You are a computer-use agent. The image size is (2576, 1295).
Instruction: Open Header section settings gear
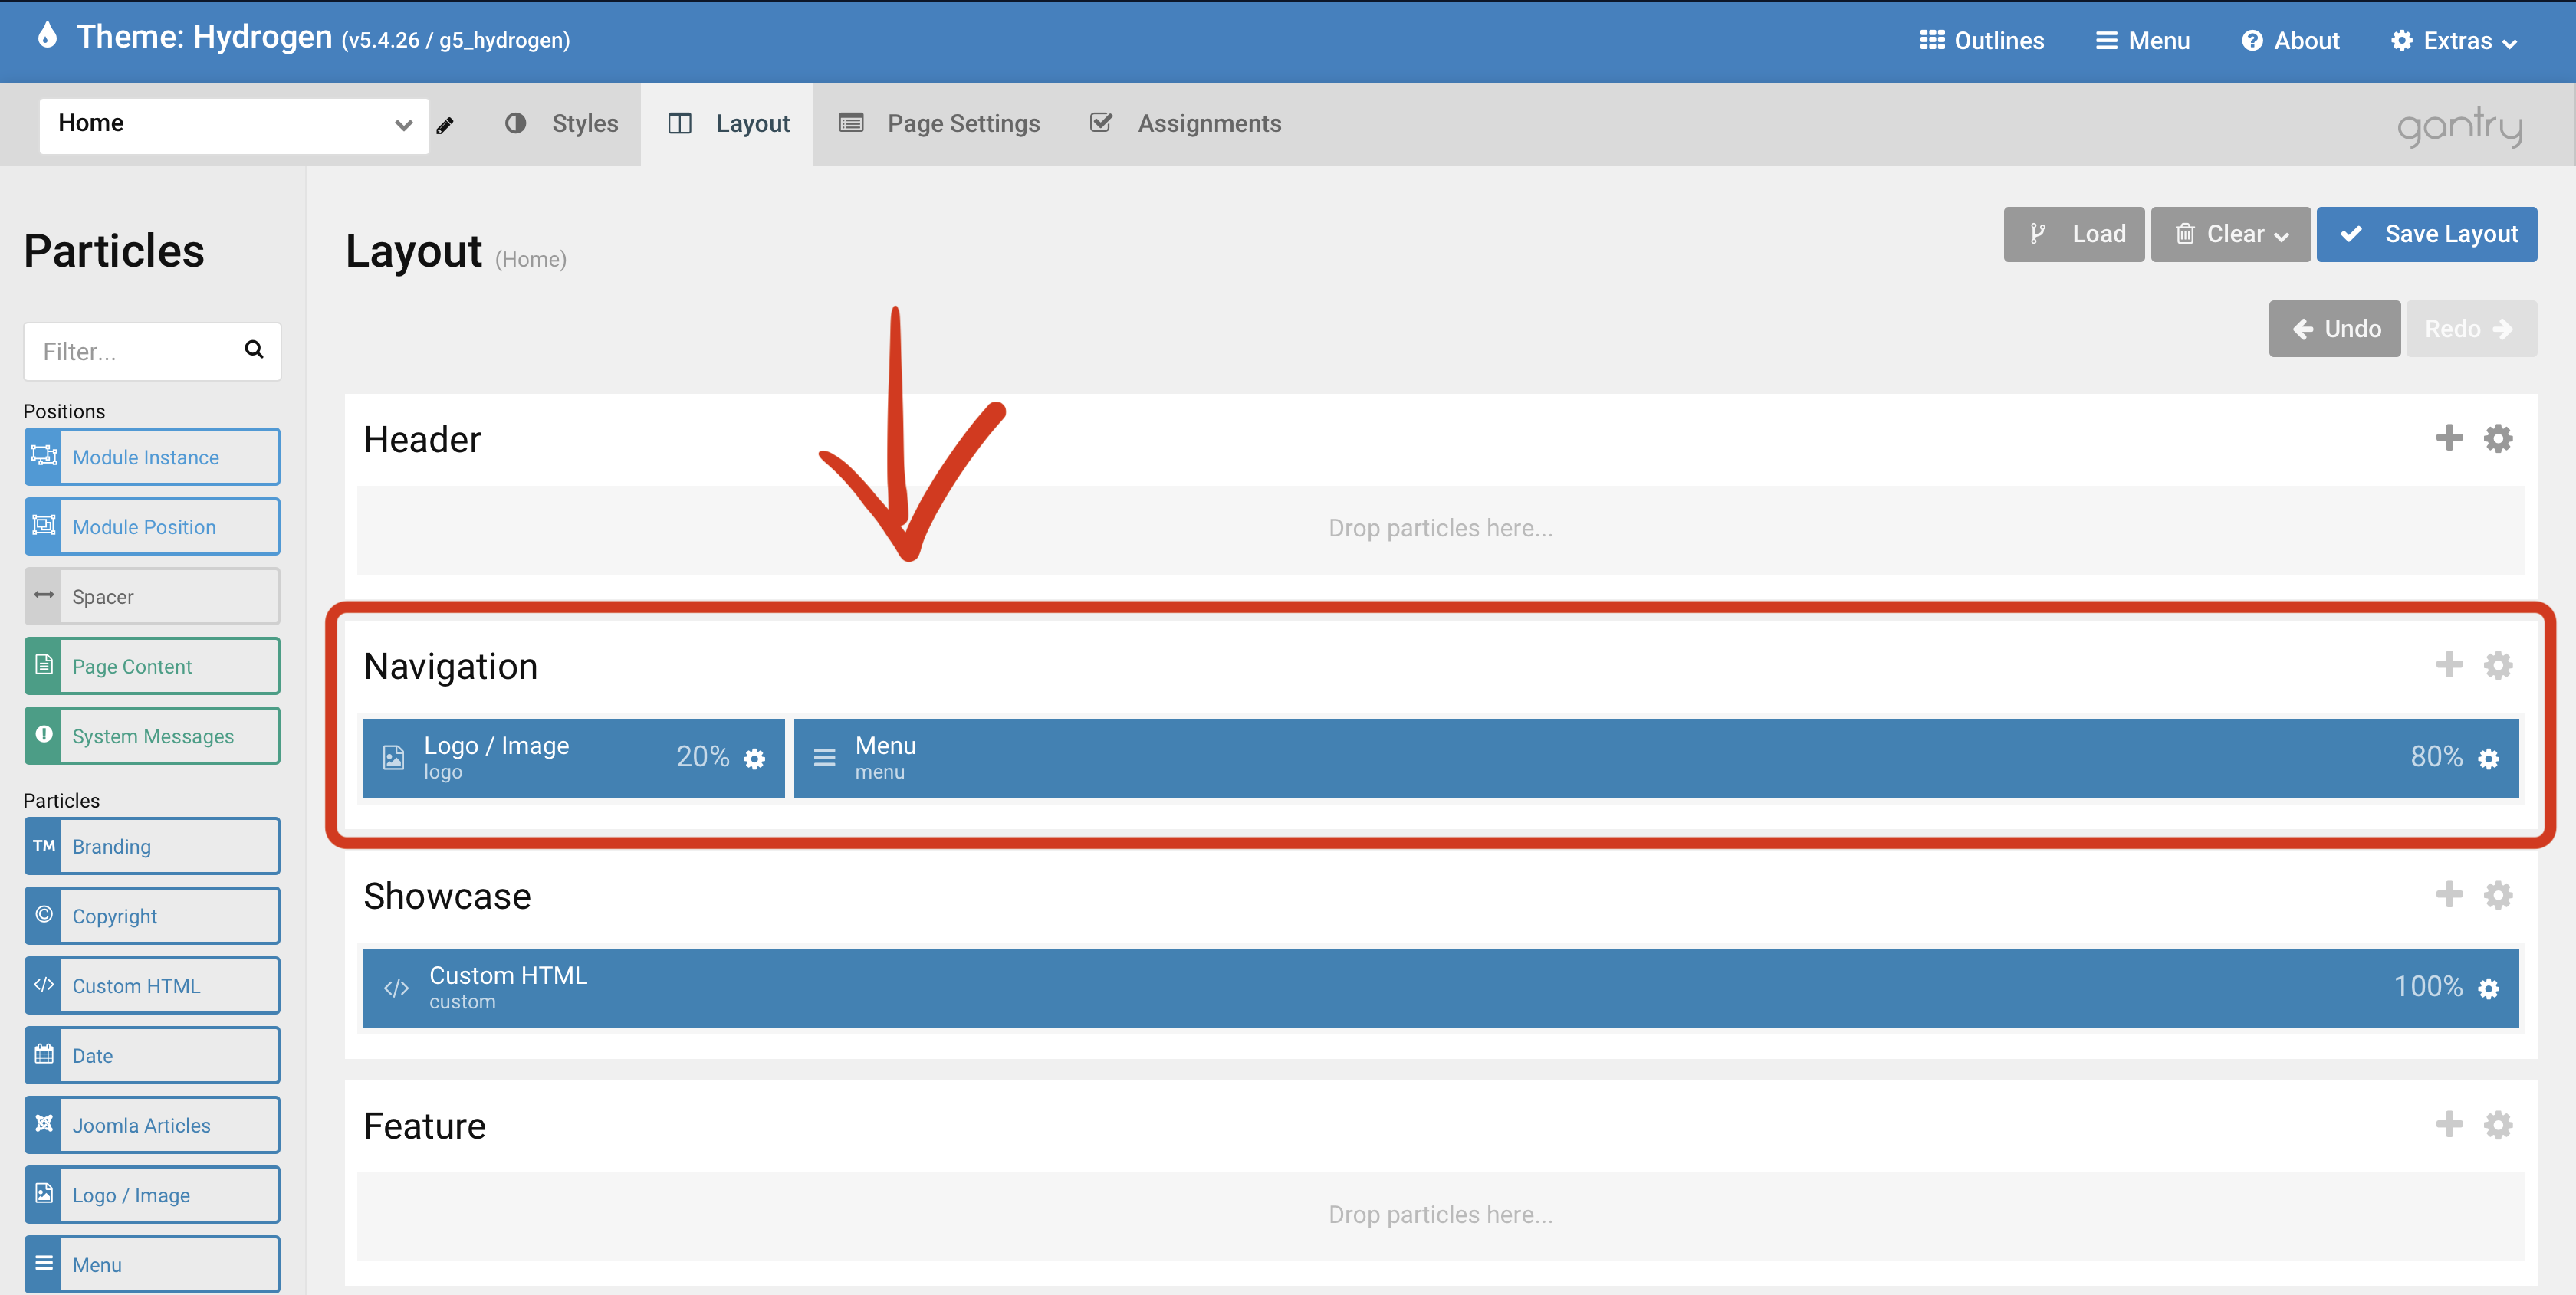pos(2498,438)
